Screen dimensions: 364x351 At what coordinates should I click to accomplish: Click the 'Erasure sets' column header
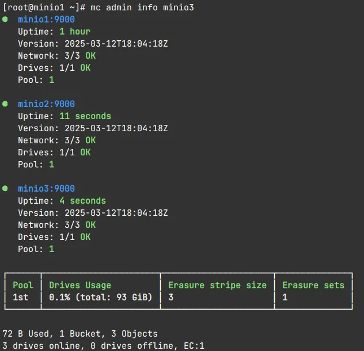pos(313,285)
